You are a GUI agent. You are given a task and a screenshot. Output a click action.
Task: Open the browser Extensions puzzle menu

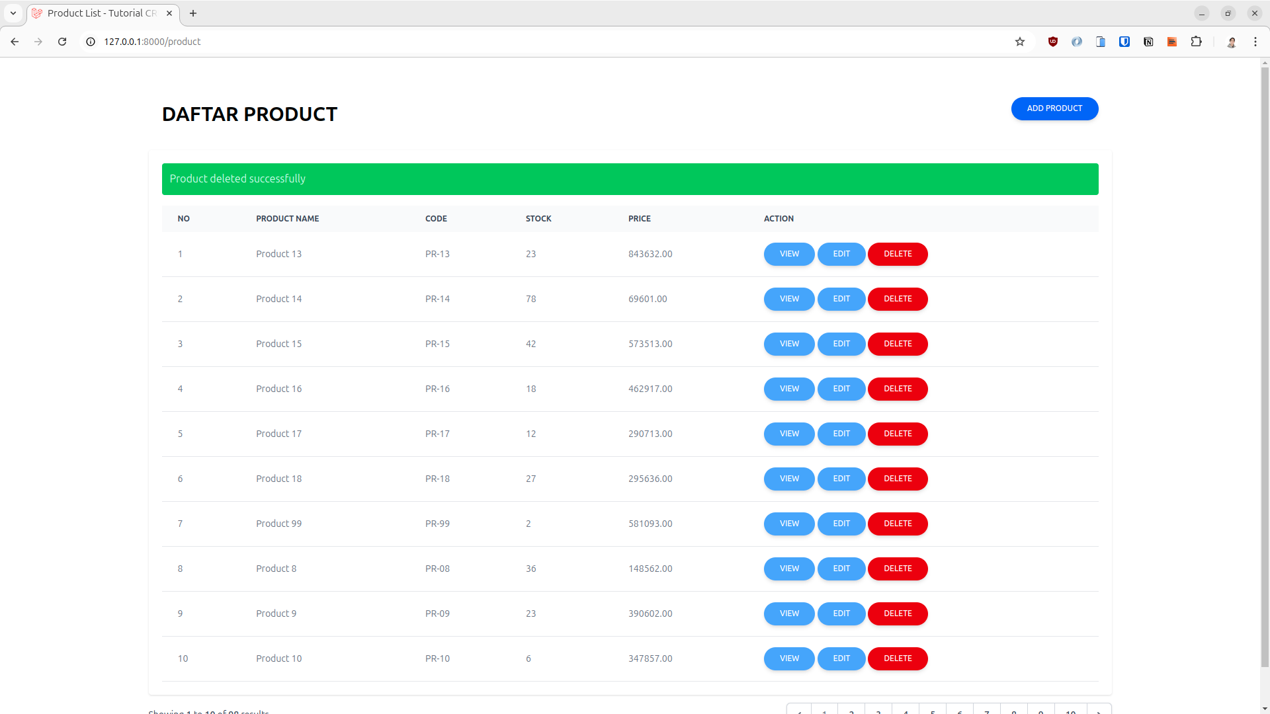tap(1197, 41)
